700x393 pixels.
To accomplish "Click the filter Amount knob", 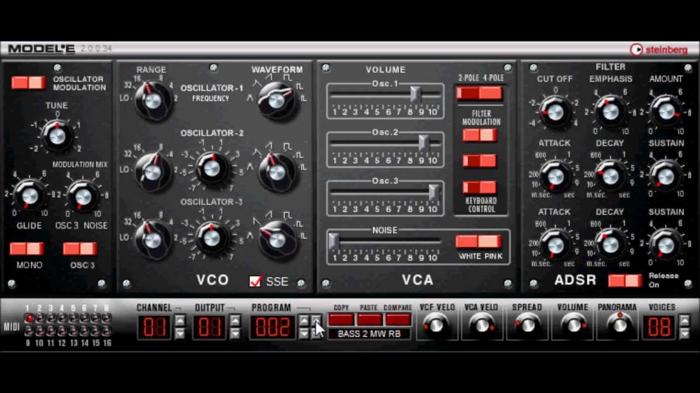I will 666,111.
